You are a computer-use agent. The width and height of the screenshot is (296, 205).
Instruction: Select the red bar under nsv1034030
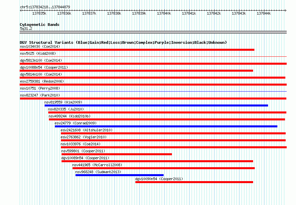[x=137, y=50]
